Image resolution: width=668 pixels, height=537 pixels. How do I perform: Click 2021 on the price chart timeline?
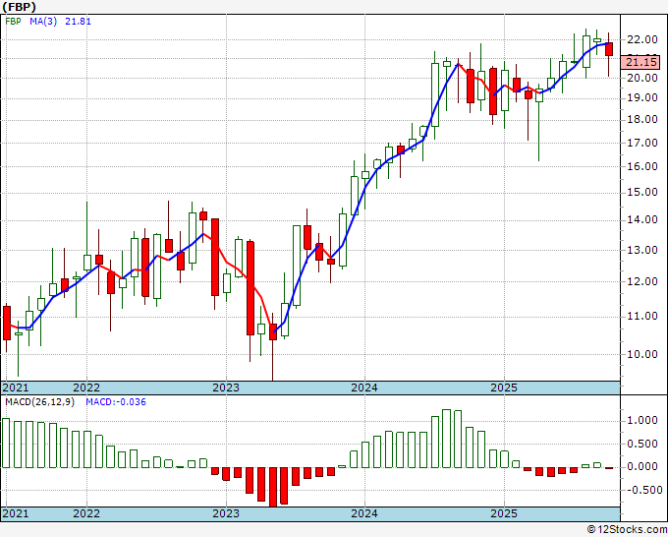16,388
